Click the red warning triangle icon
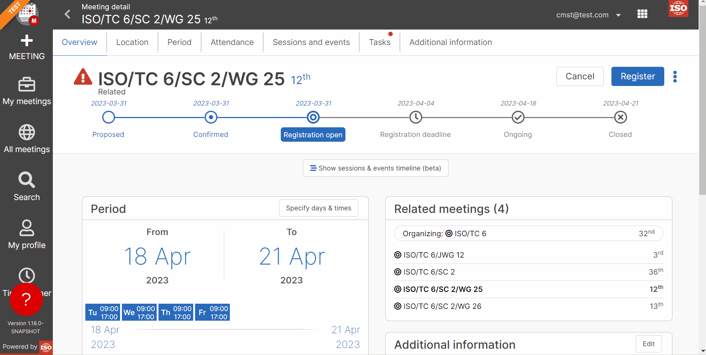 pos(83,77)
